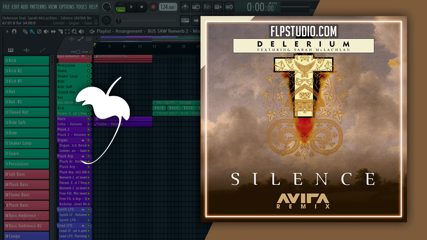
Task: Collapse the Synth LFO track group
Action: [83, 210]
